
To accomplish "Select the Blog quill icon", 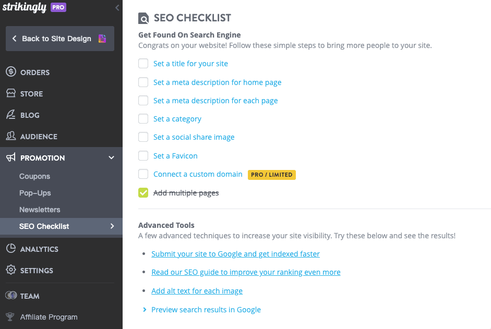I will pyautogui.click(x=11, y=115).
